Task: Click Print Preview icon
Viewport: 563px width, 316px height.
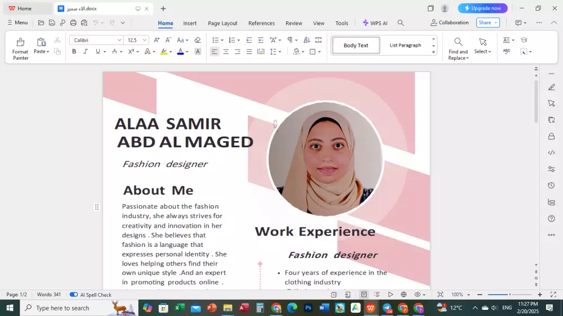Action: pyautogui.click(x=84, y=22)
